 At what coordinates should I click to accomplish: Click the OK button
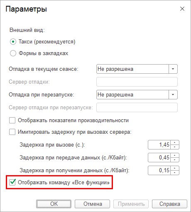[x=54, y=204]
